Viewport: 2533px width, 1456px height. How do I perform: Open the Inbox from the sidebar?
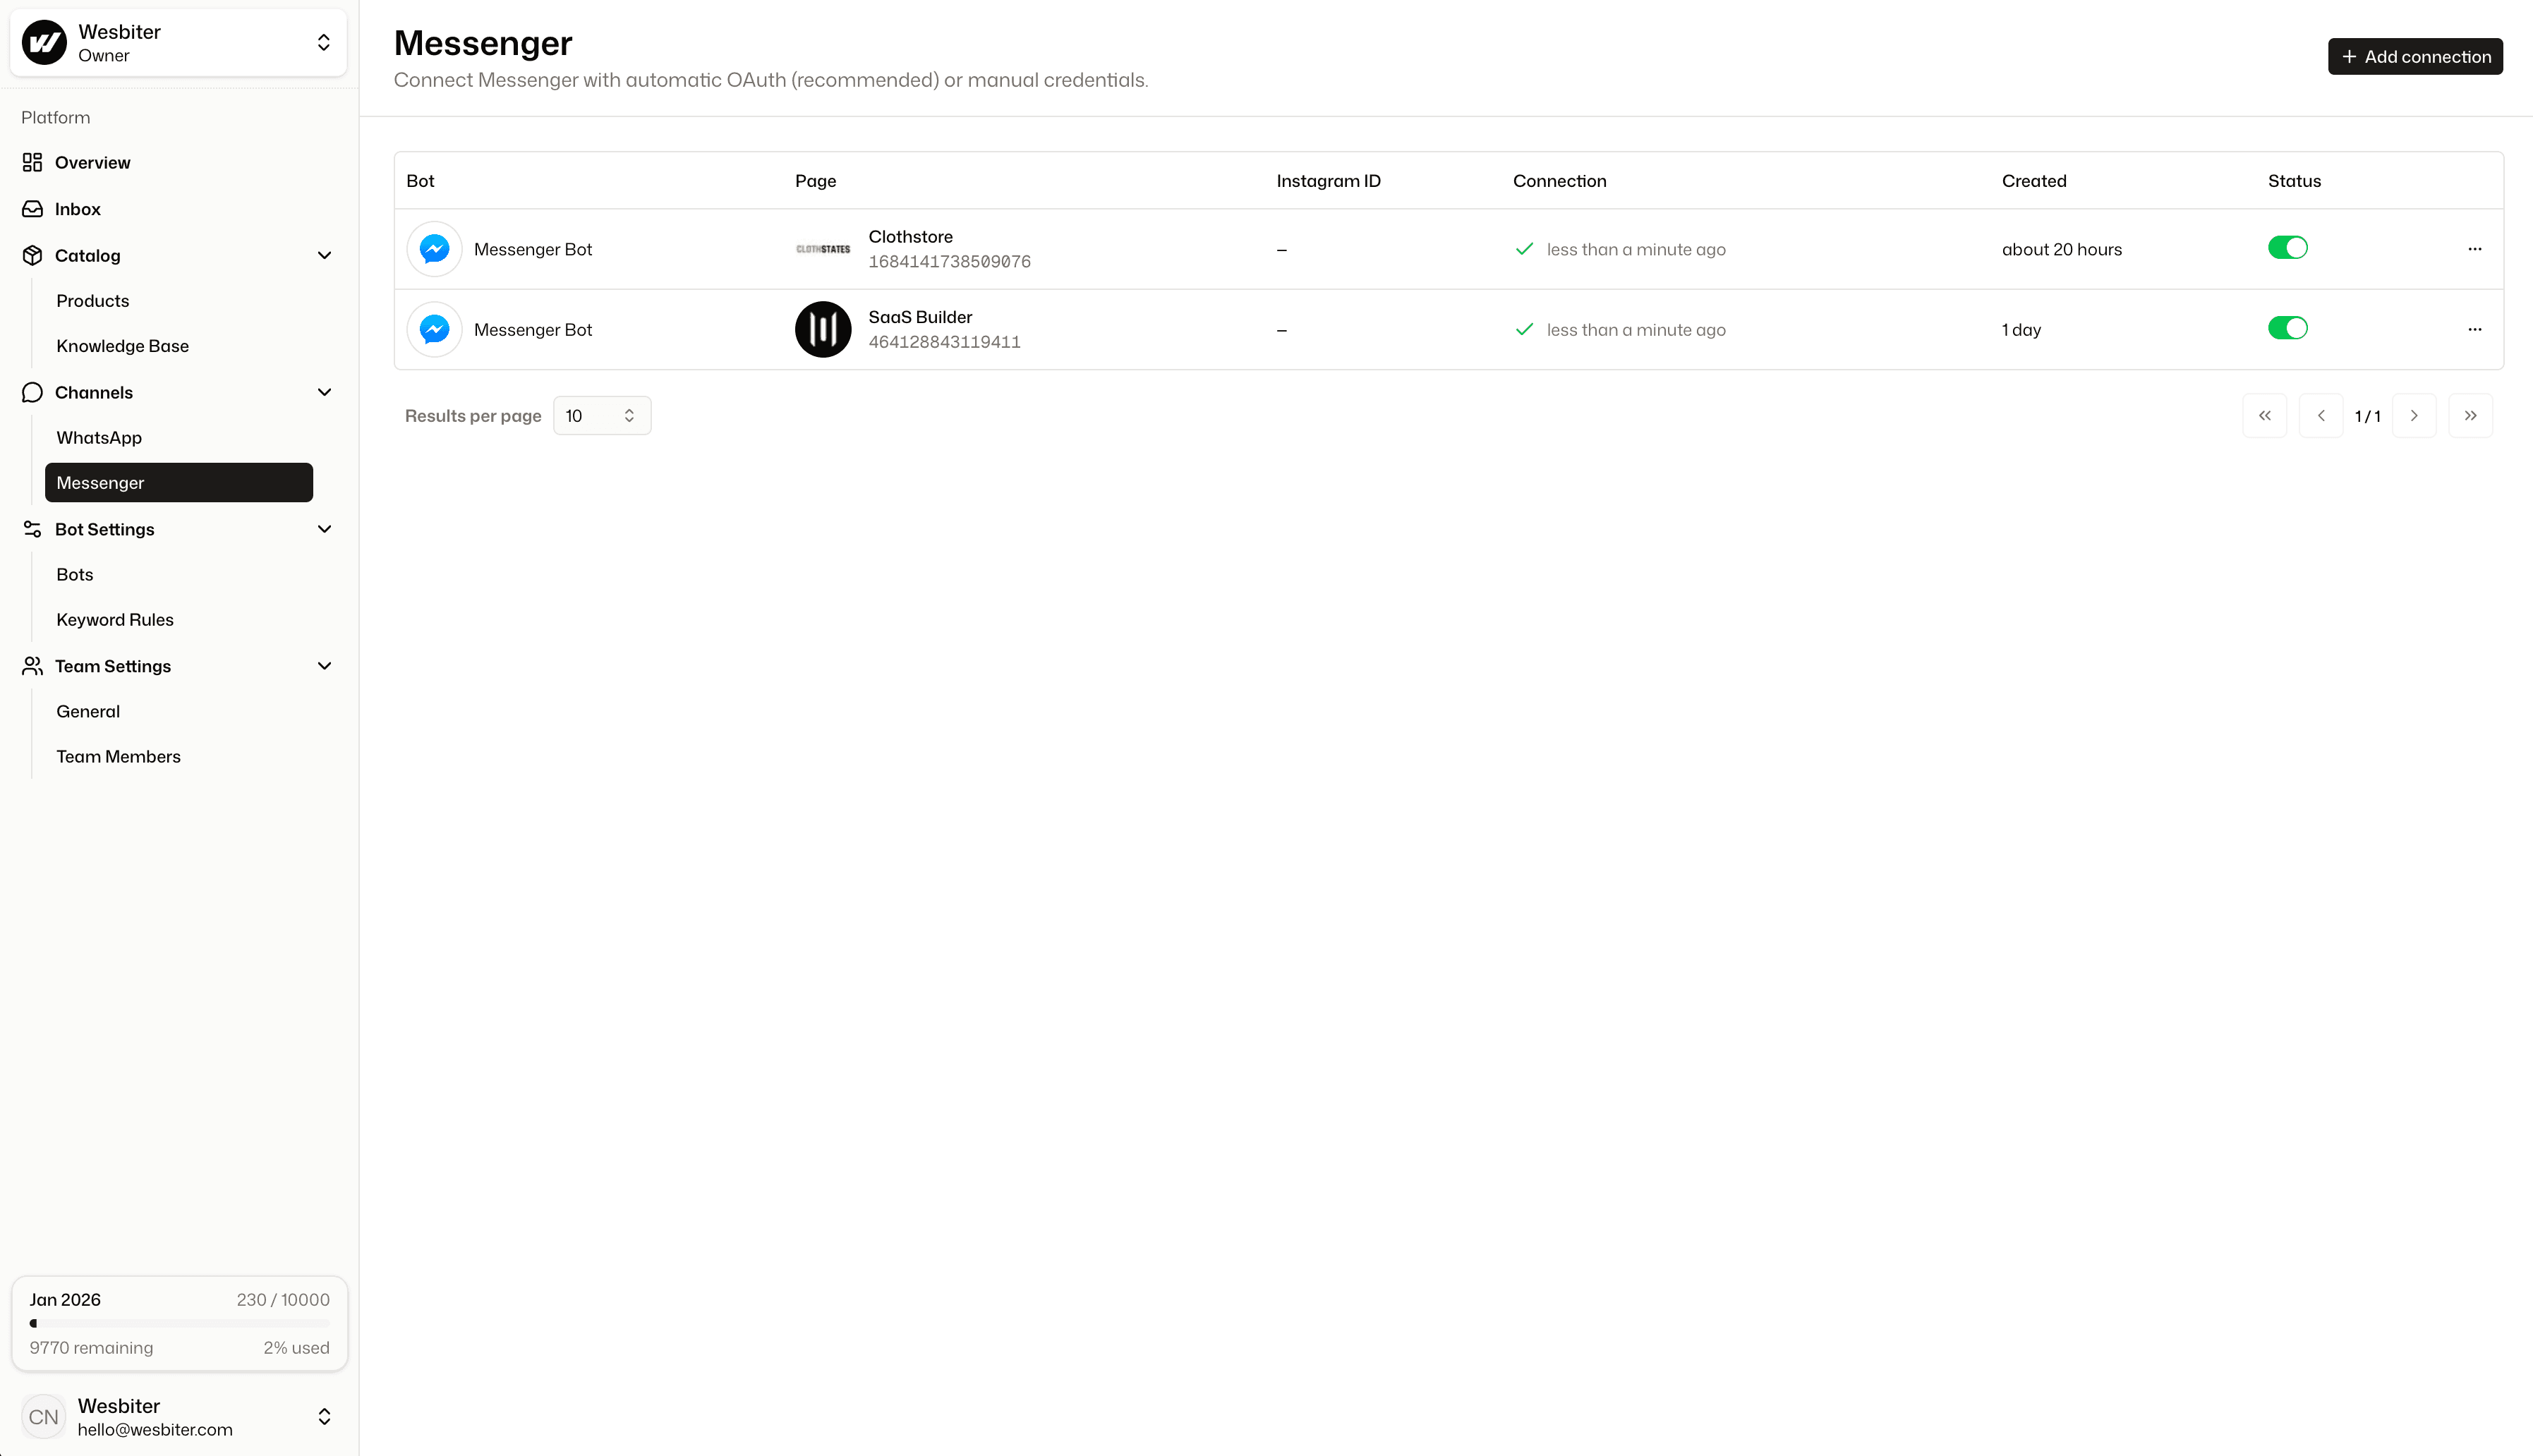(79, 208)
